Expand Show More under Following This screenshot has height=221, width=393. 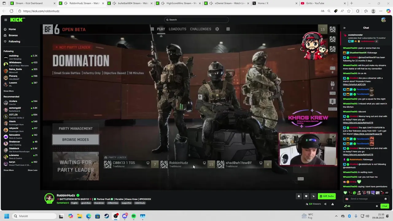(9, 91)
